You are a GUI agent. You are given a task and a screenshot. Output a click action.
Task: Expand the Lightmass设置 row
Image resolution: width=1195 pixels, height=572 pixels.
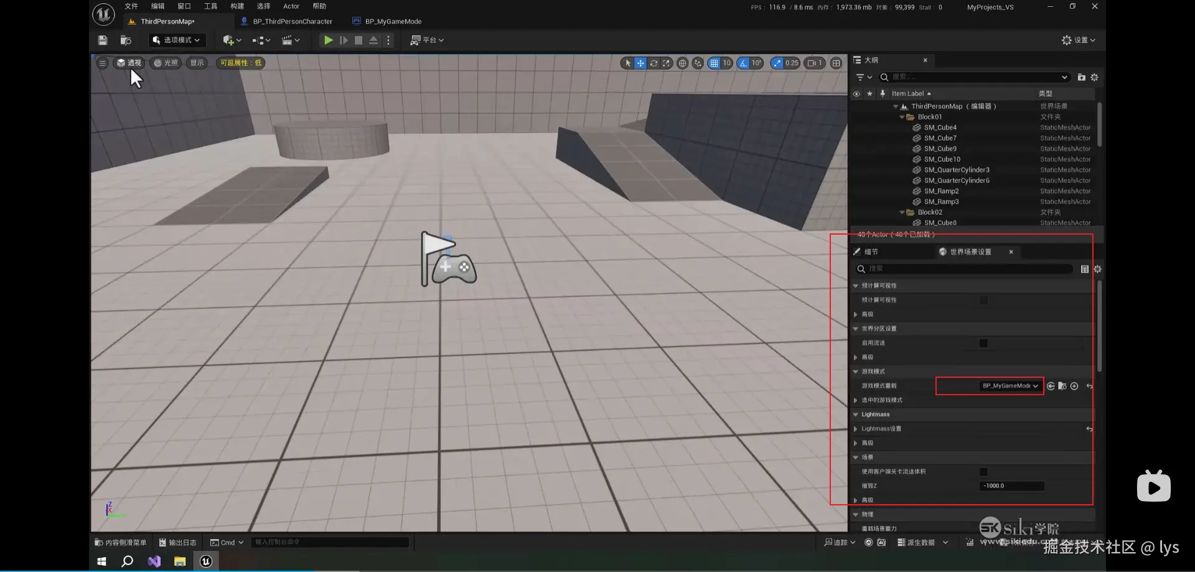coord(856,429)
